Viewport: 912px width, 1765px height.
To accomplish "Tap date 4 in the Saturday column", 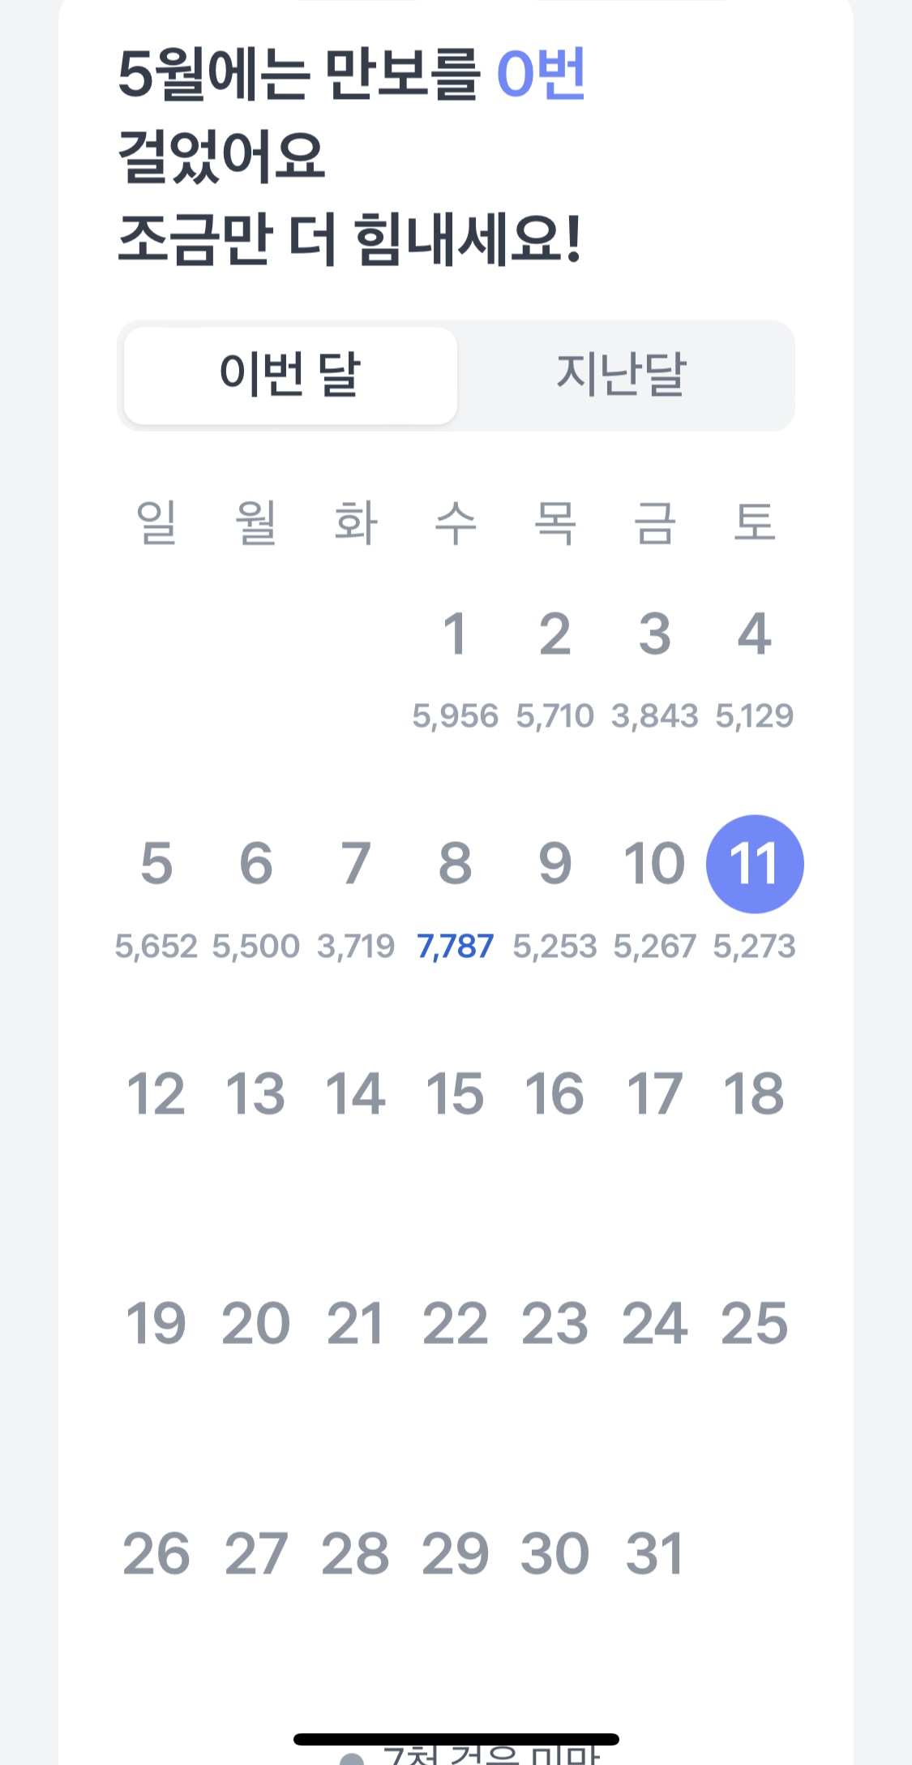I will tap(755, 634).
